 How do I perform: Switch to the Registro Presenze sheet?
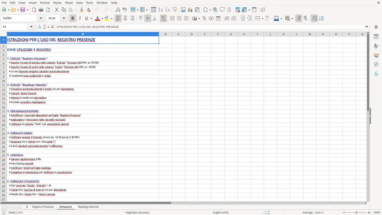(42, 207)
